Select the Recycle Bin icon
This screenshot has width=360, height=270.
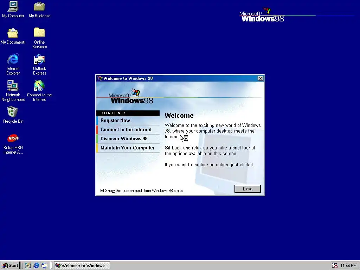coord(13,115)
